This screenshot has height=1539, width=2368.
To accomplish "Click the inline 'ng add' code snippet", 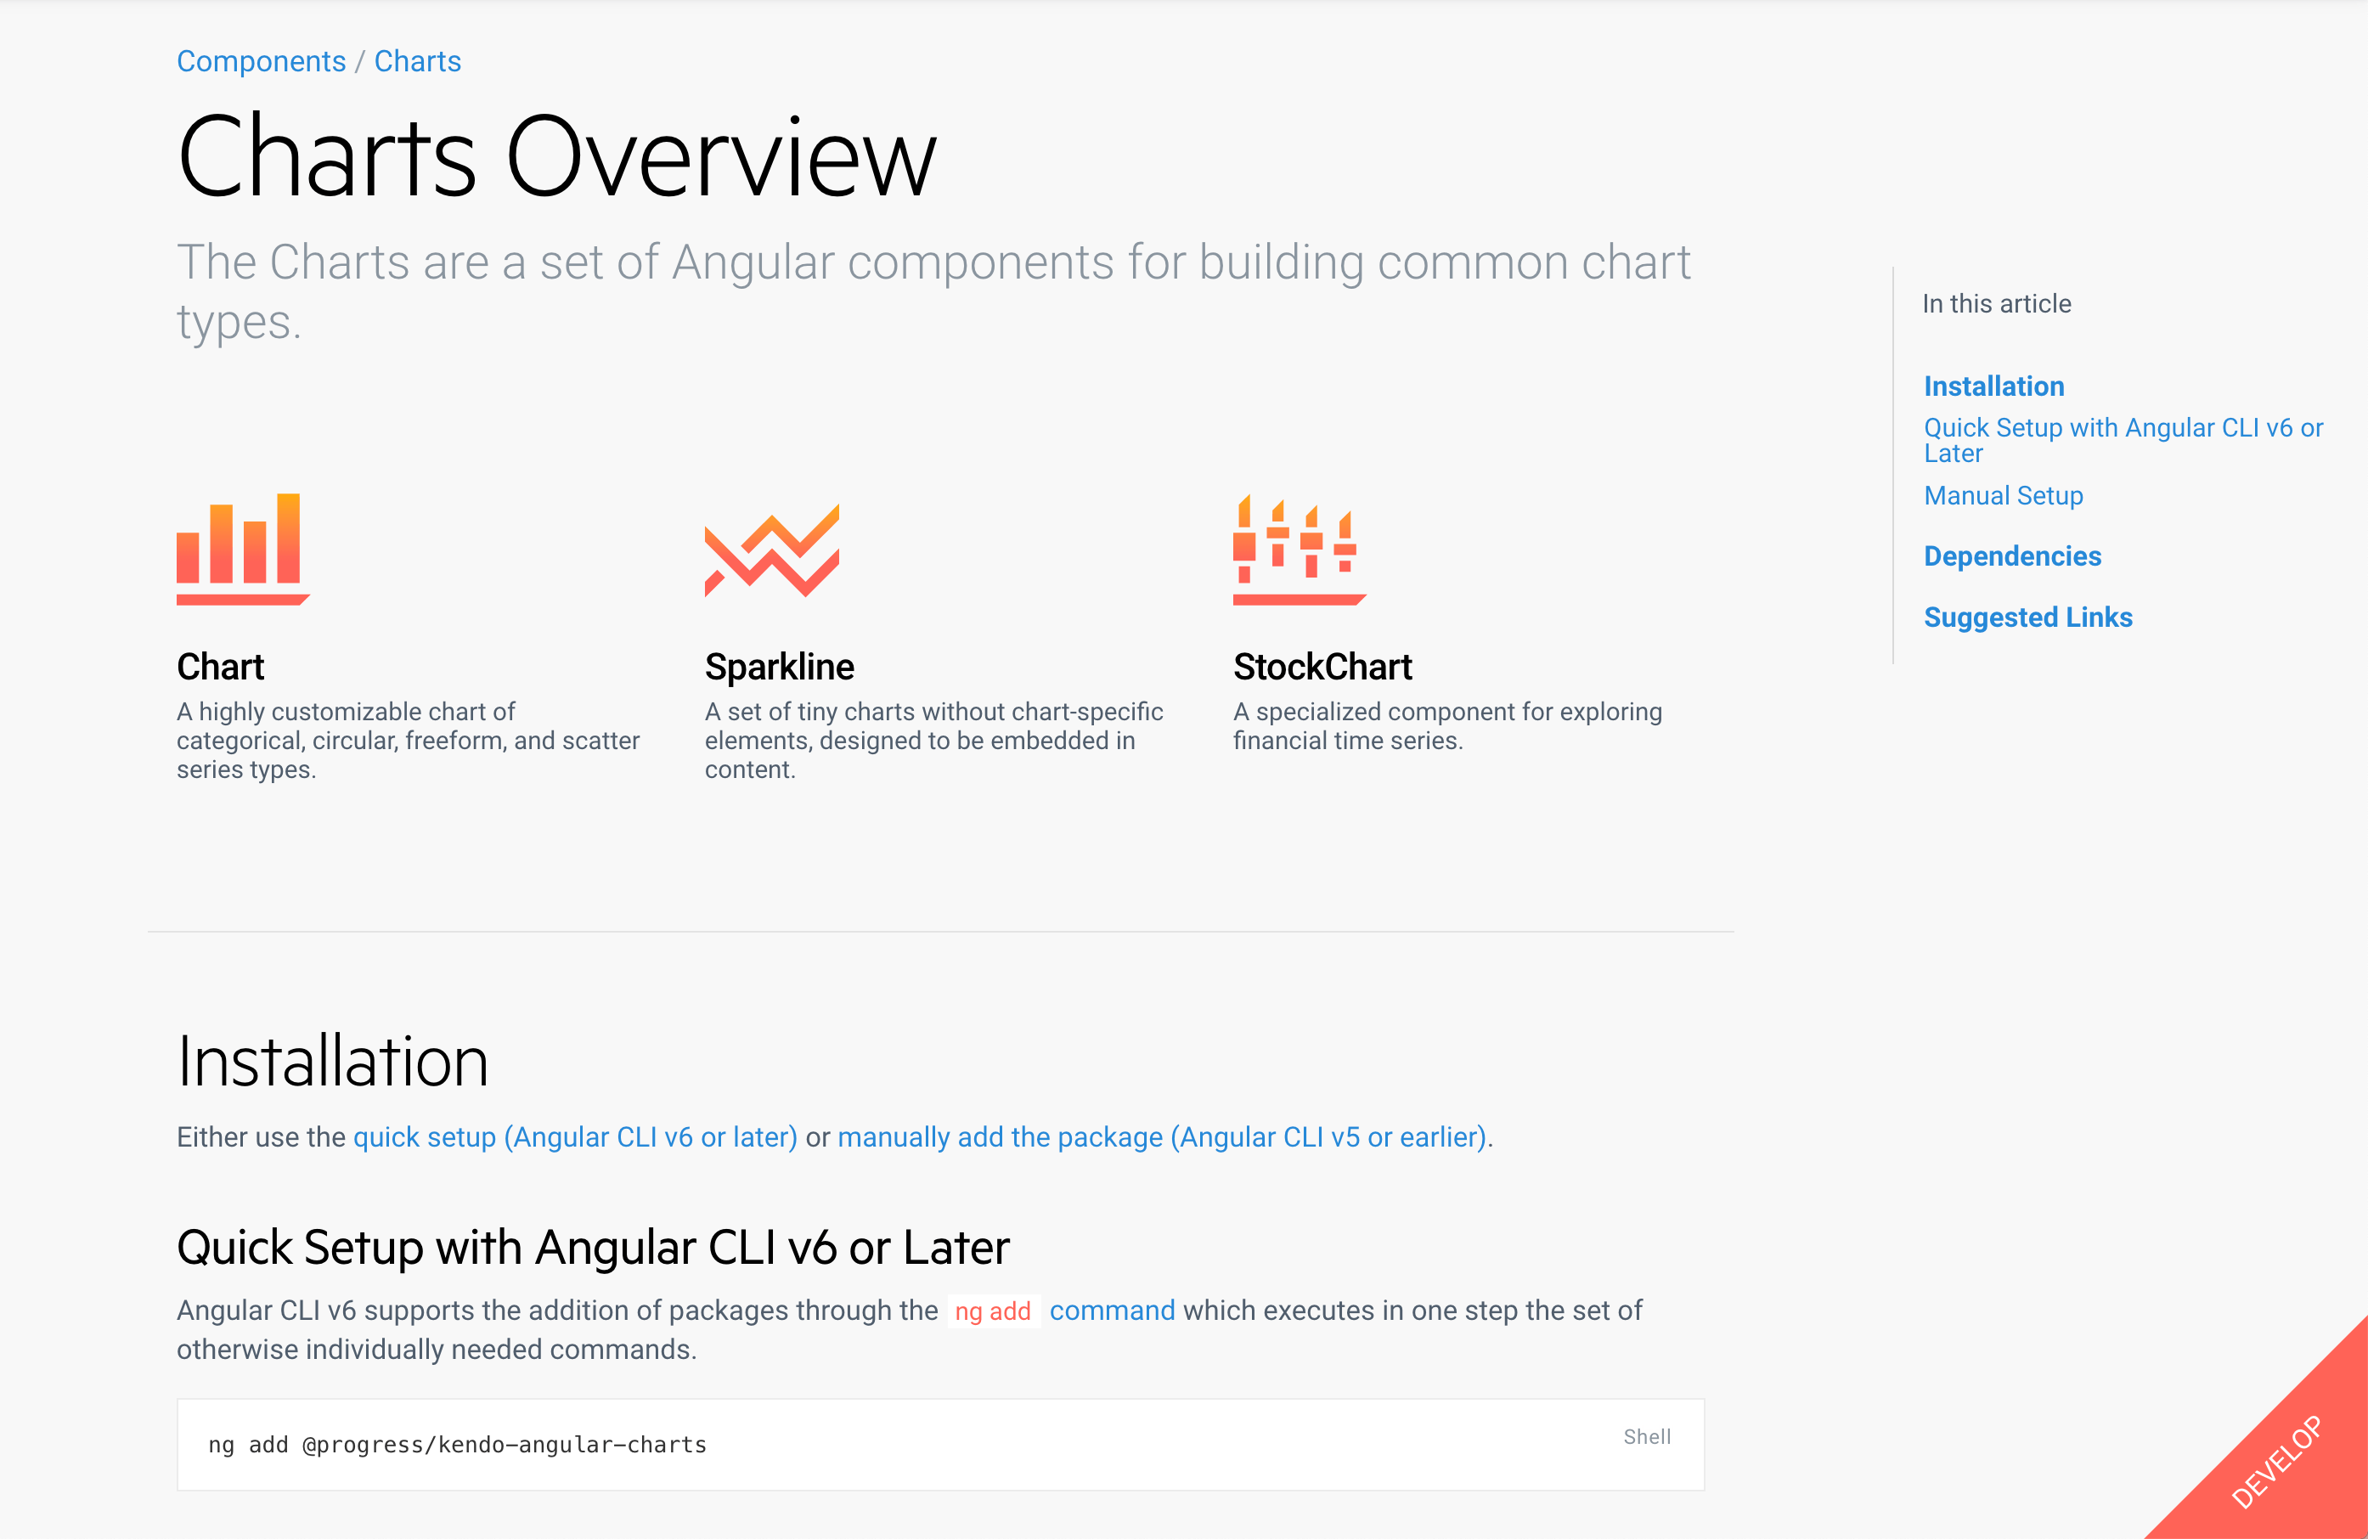I will pyautogui.click(x=993, y=1311).
